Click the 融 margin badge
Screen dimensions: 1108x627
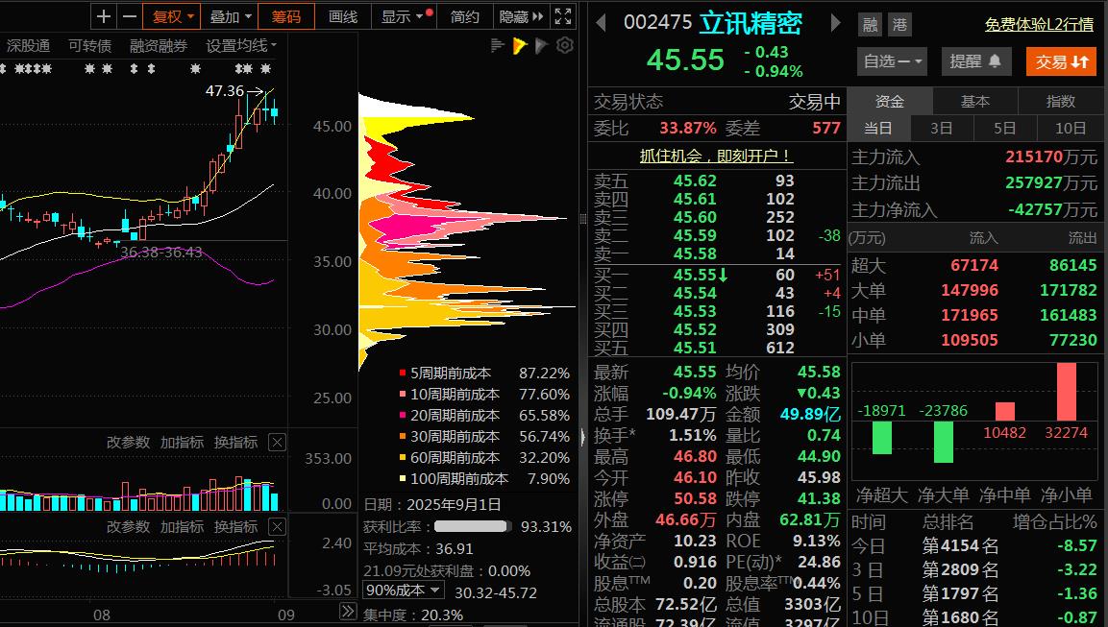click(x=870, y=25)
